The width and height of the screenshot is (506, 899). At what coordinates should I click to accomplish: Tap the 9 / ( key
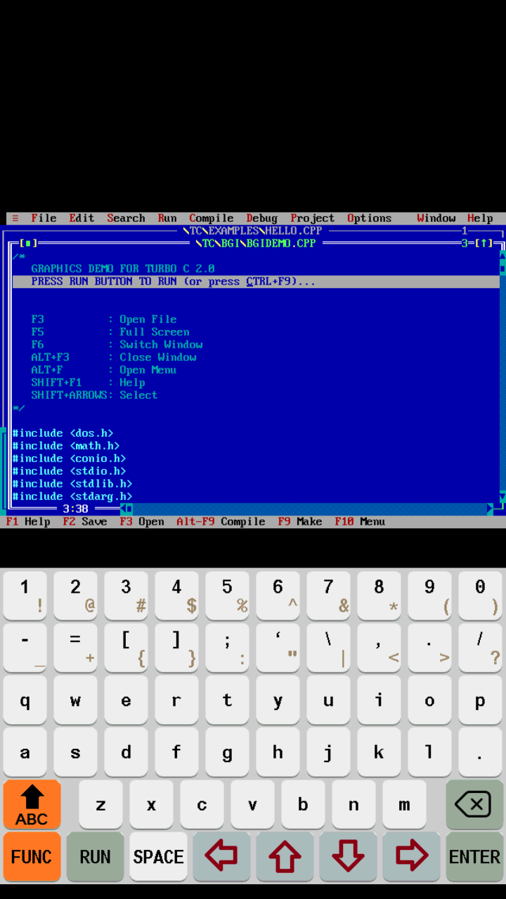[x=430, y=596]
